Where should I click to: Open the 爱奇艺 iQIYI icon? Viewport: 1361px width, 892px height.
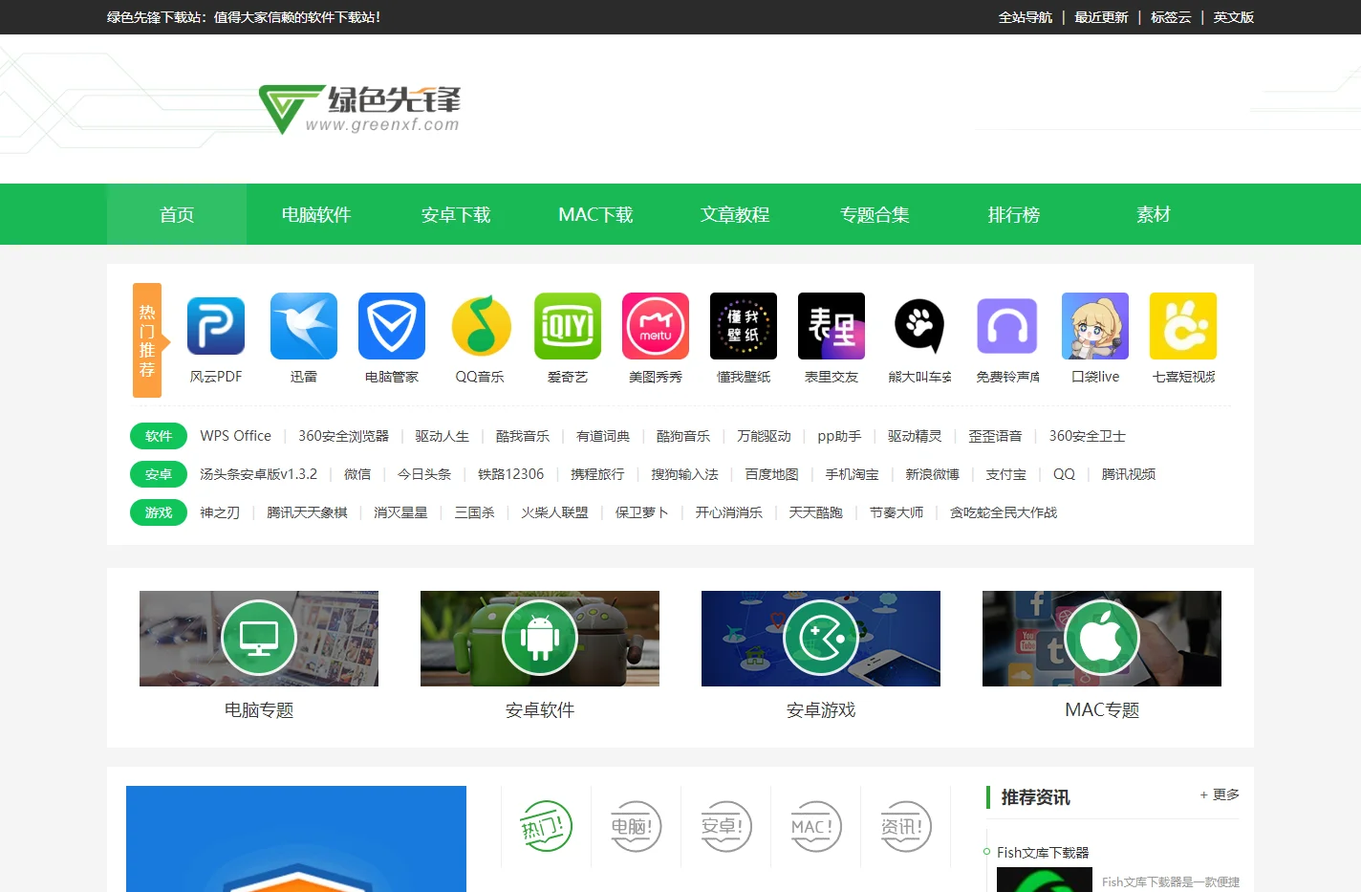pyautogui.click(x=568, y=326)
